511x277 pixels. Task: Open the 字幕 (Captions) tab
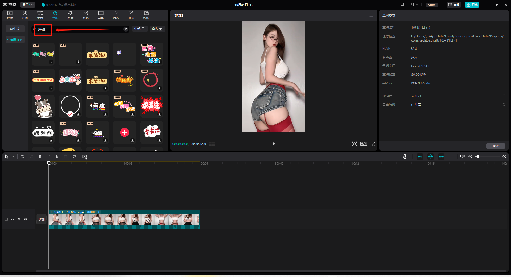[101, 15]
